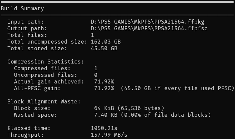Click the Compressed files label

pos(42,69)
